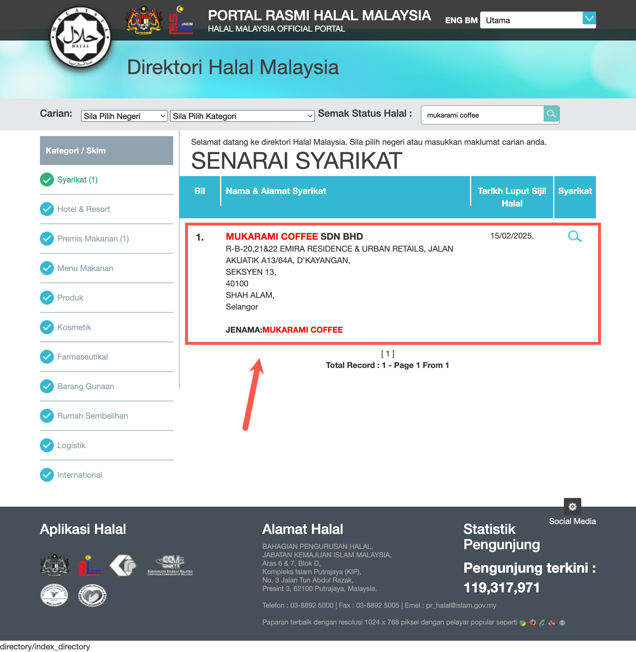Open the Sila Pilih Kategori dropdown
The width and height of the screenshot is (636, 652).
tap(242, 116)
